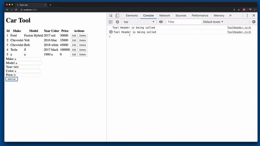The width and height of the screenshot is (260, 146).
Task: Select the JavaScript context 'top' dropdown
Action: (x=139, y=22)
